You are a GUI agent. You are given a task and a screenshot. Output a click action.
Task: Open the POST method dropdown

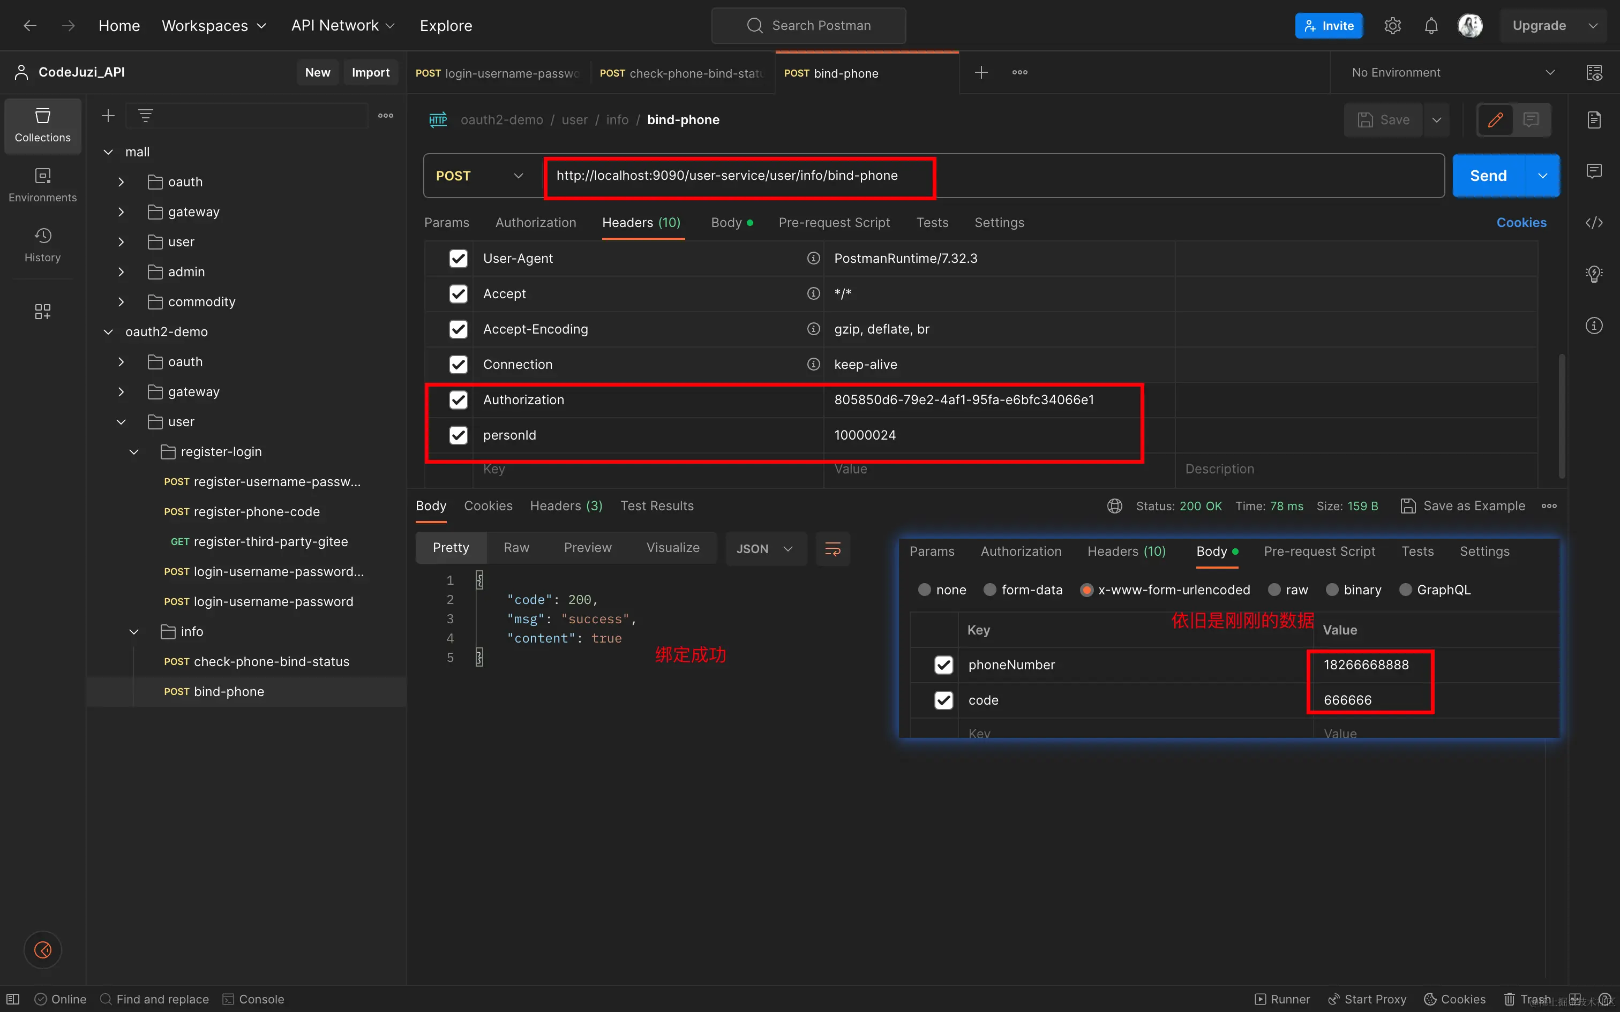click(x=480, y=176)
